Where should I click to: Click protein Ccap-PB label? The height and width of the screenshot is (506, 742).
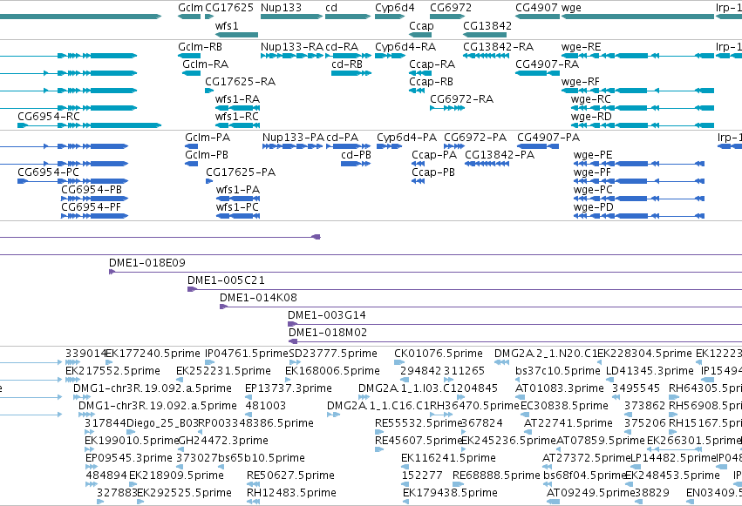[x=433, y=172]
